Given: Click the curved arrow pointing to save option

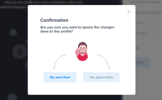Looking at the screenshot, I should 59,62.
